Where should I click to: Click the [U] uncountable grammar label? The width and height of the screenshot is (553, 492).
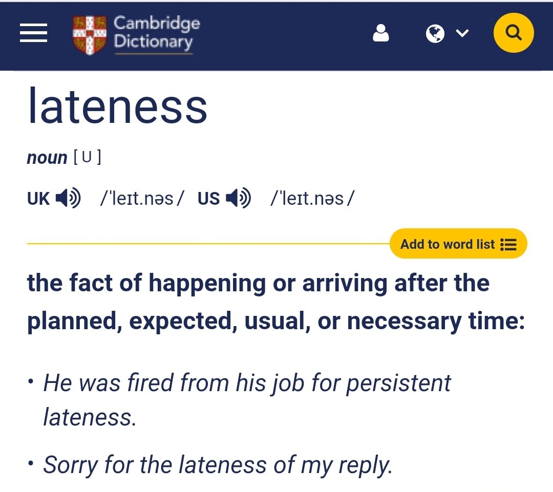(87, 157)
